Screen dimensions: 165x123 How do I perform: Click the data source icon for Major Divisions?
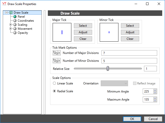click(x=57, y=53)
